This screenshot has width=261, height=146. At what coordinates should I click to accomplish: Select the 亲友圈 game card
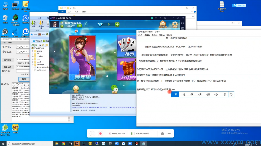(82, 58)
